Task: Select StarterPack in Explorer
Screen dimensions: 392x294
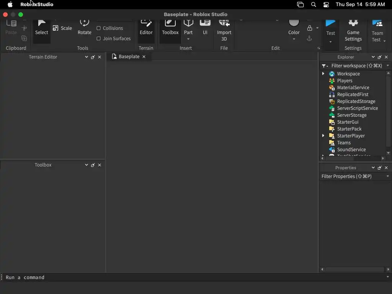Action: (349, 129)
